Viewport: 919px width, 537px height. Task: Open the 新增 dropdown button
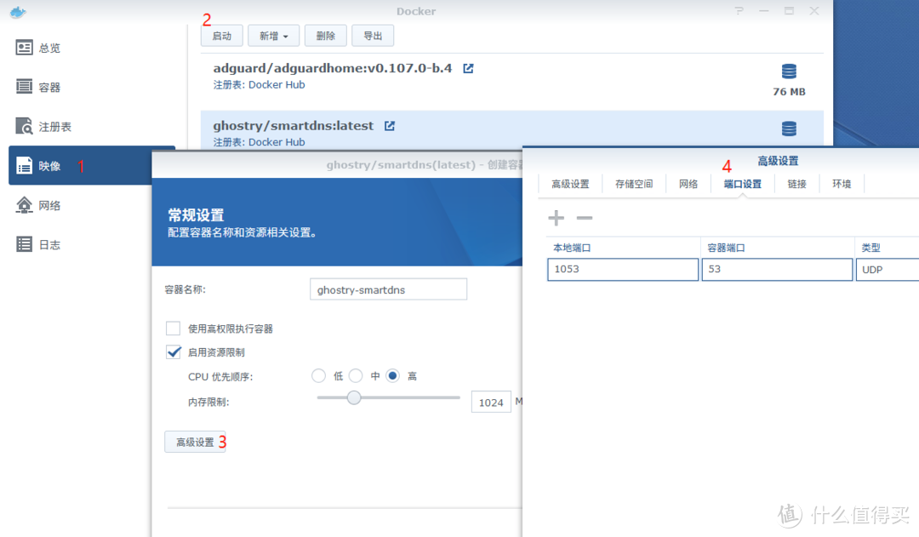click(274, 36)
